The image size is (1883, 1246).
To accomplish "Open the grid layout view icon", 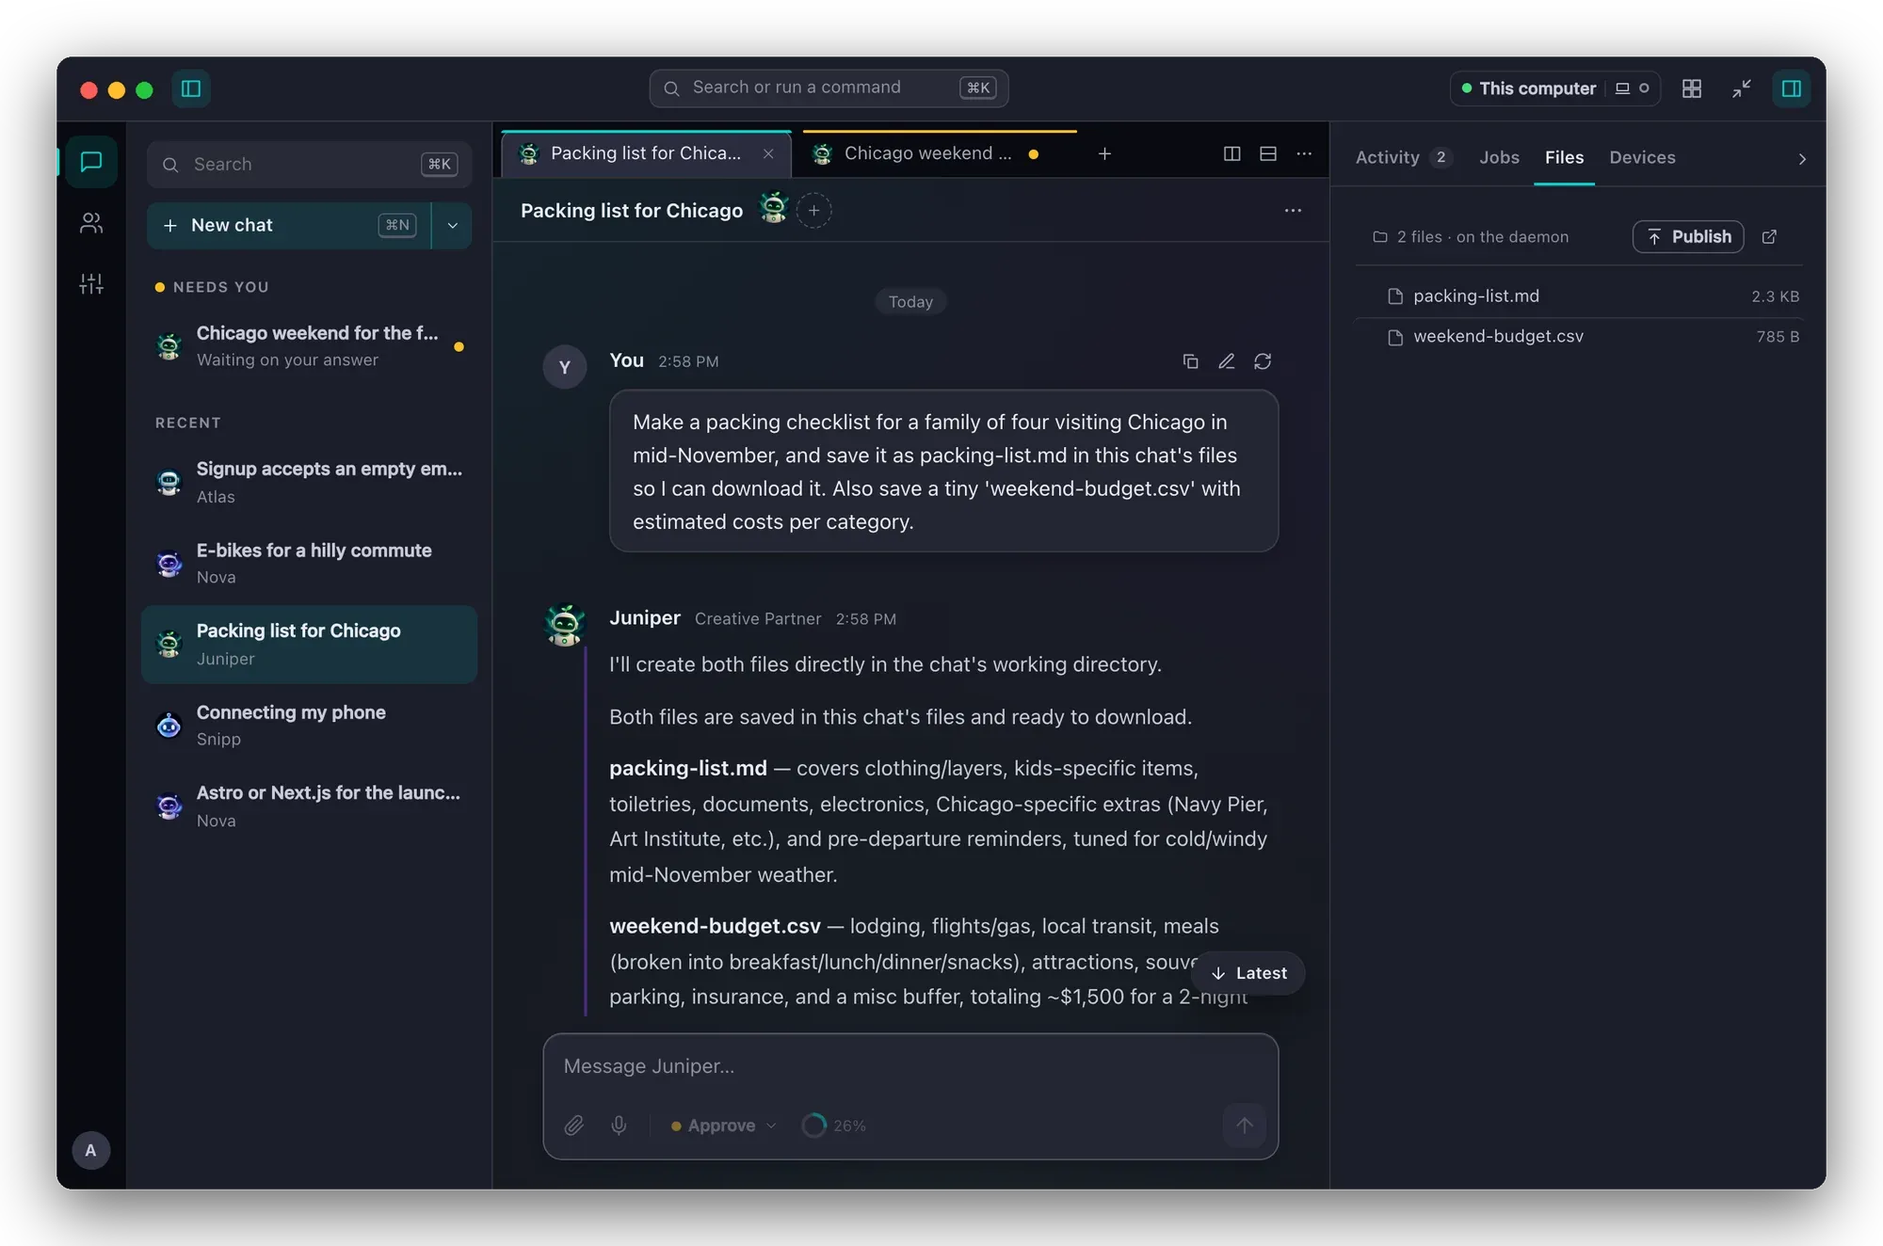I will click(x=1692, y=88).
